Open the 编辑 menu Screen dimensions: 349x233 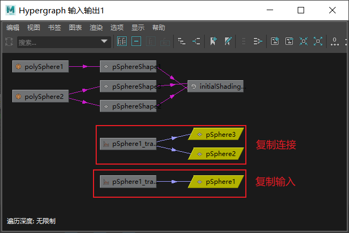[x=13, y=28]
